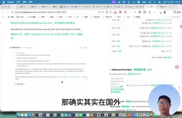Click Ask for provider support

[139, 85]
